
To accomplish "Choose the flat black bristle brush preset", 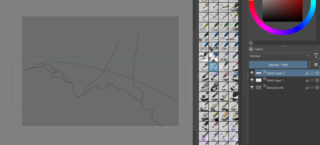I will click(203, 96).
